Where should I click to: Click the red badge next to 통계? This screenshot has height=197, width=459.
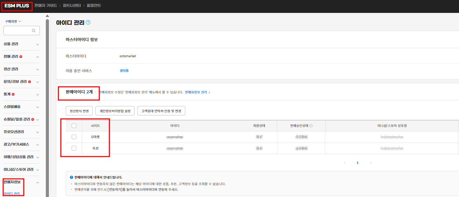click(13, 94)
